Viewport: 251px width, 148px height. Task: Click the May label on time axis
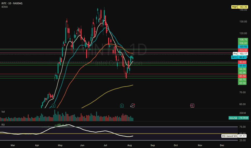click(60, 145)
